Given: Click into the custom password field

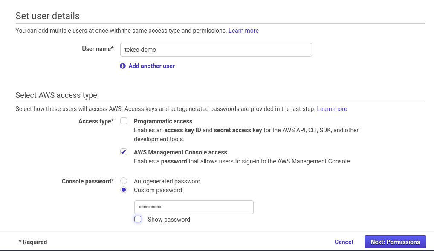Looking at the screenshot, I should pos(194,207).
